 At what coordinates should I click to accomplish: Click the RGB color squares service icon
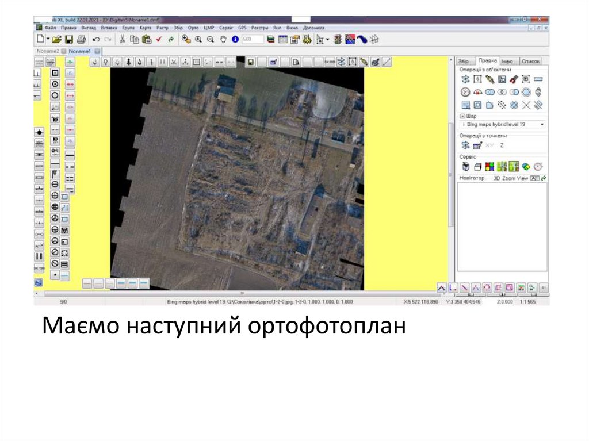489,167
